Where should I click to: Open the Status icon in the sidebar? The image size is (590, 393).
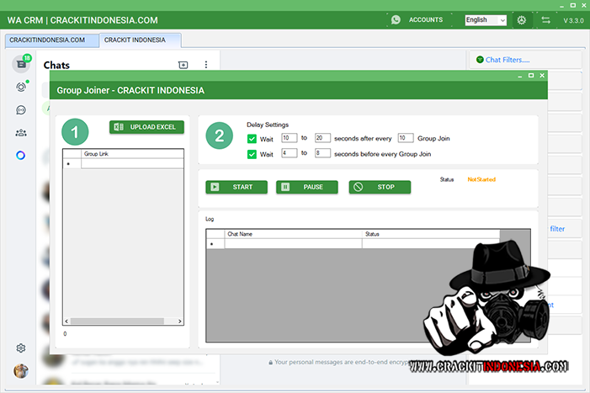pyautogui.click(x=21, y=87)
